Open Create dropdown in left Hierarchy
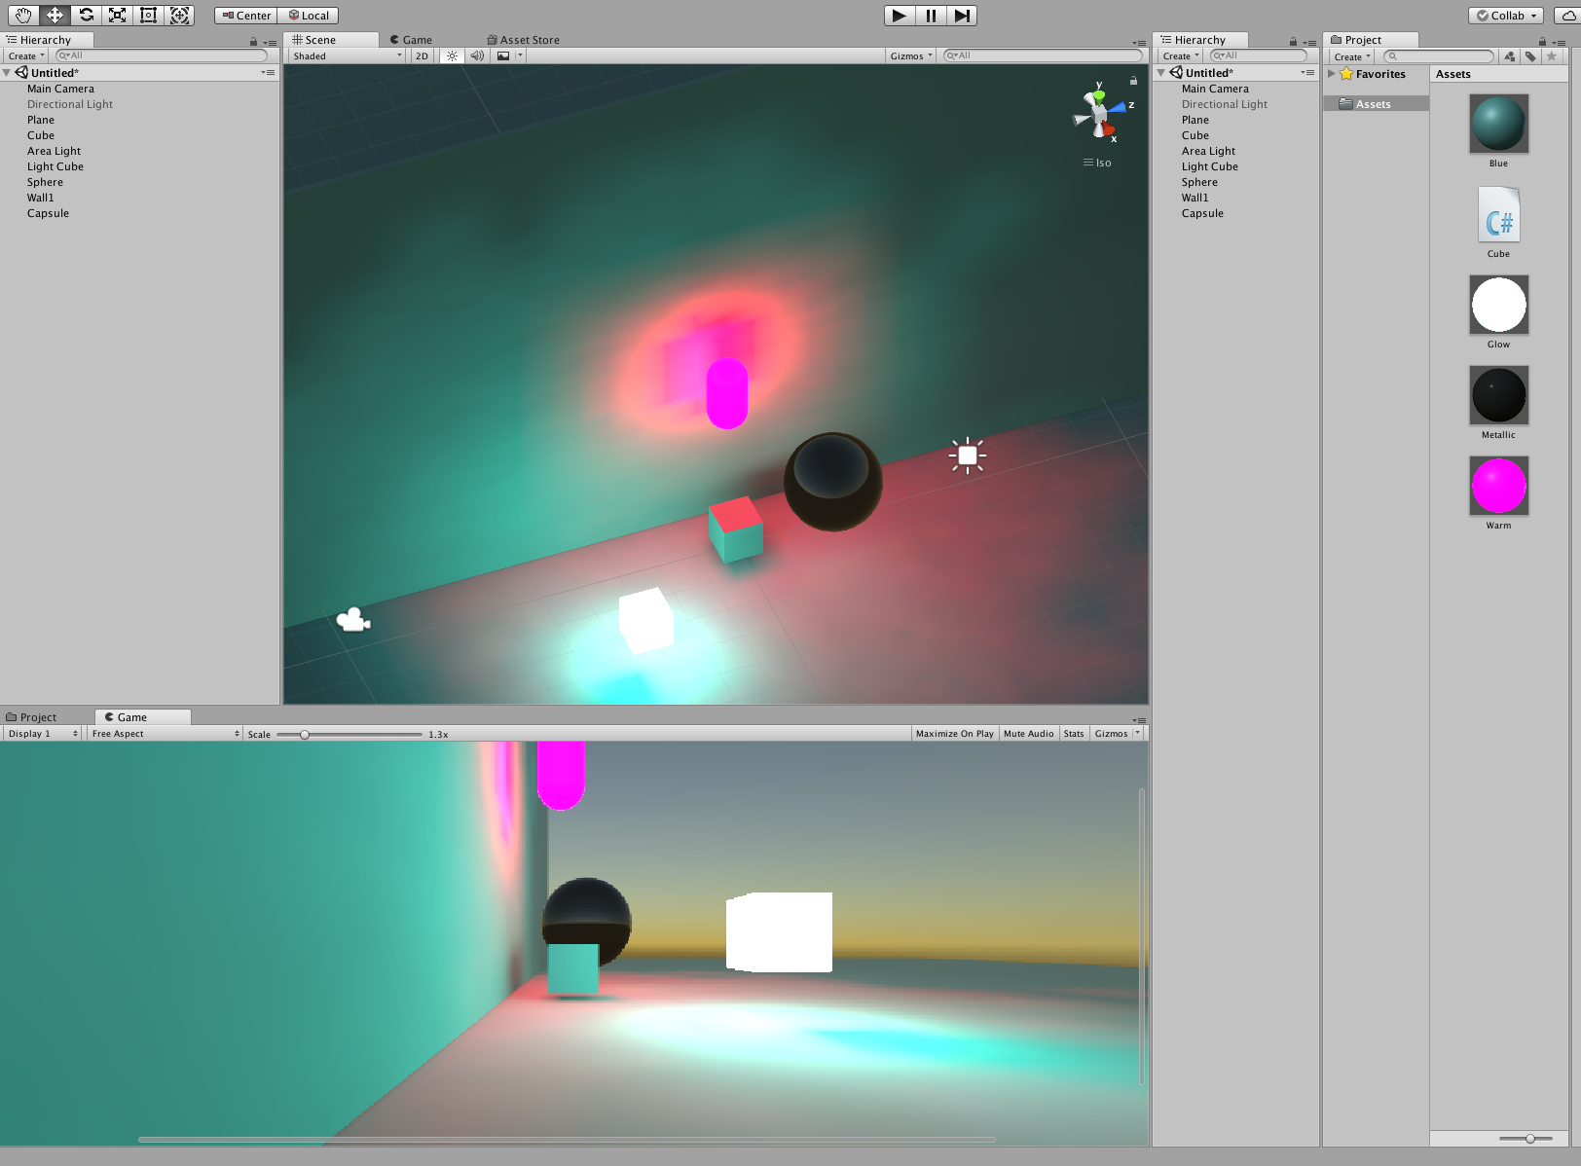 pos(26,56)
